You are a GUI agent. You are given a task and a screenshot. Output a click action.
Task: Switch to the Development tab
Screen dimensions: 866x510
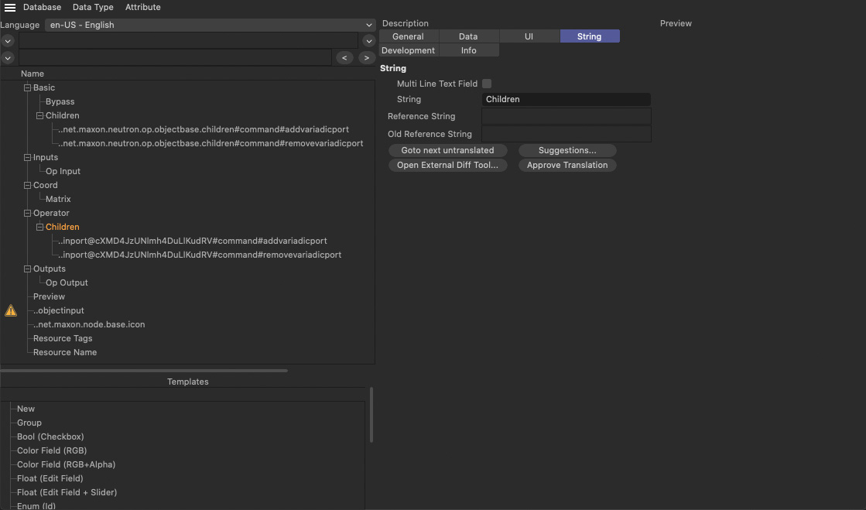(x=408, y=50)
